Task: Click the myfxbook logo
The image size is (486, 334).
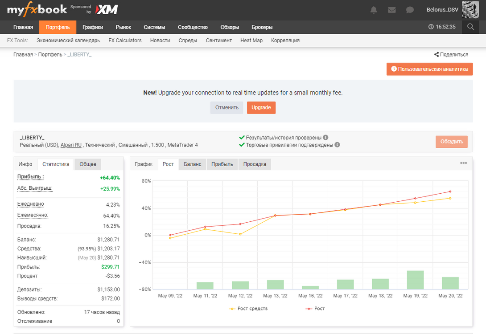Action: (x=37, y=9)
